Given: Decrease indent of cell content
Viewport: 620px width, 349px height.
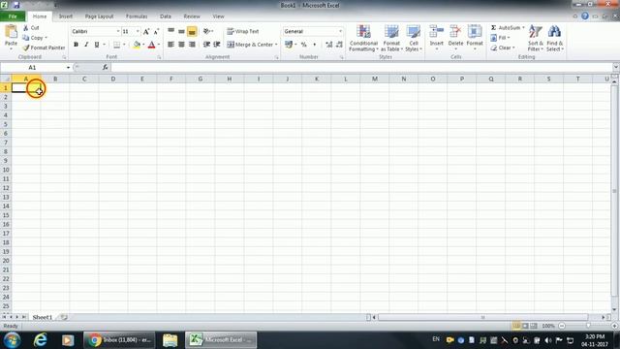Looking at the screenshot, I should point(206,45).
